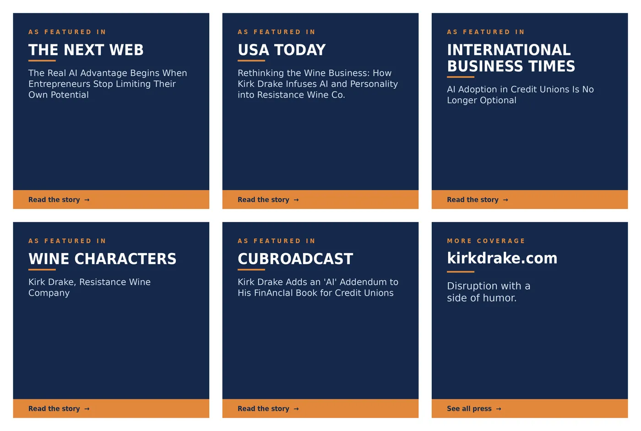The width and height of the screenshot is (641, 431).
Task: Select WINE CHARACTERS heading
Action: click(102, 259)
